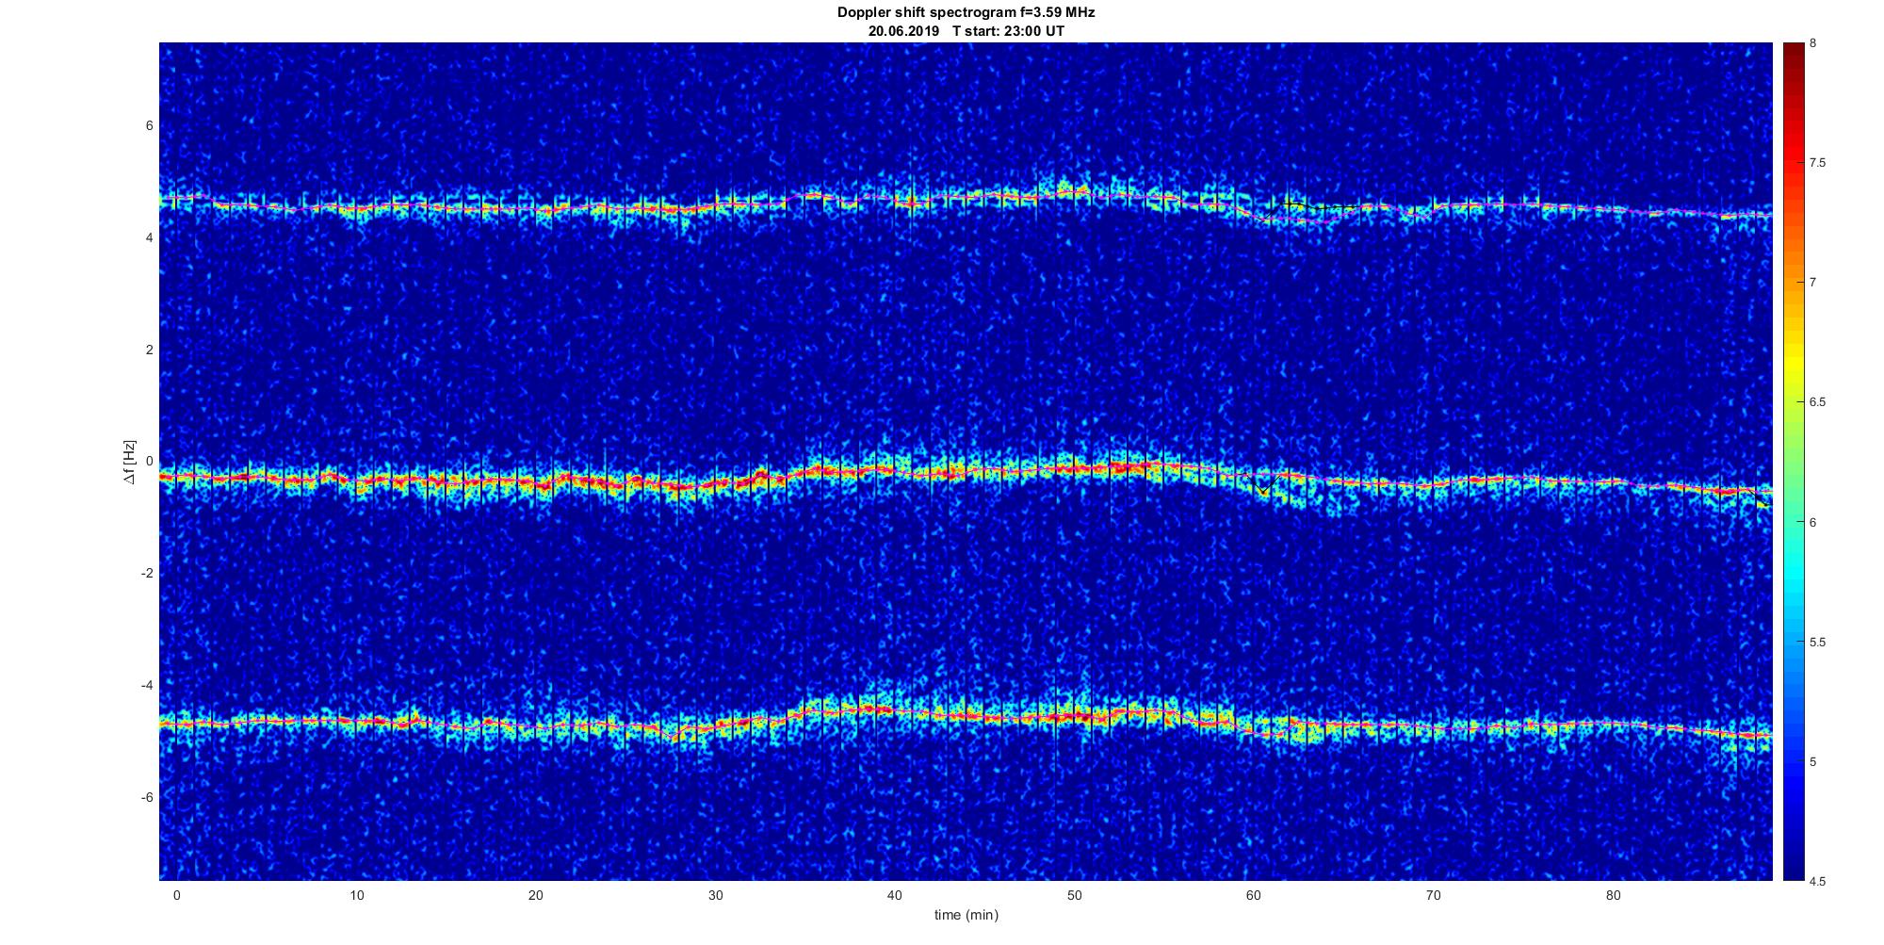This screenshot has height=945, width=1884.
Task: Click the colorbar tick label '8'
Action: (1813, 43)
